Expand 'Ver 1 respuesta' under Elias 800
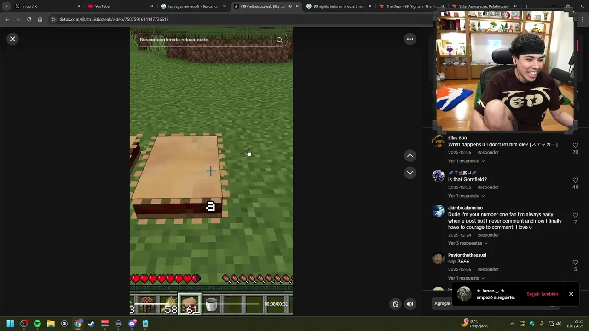 click(x=466, y=161)
